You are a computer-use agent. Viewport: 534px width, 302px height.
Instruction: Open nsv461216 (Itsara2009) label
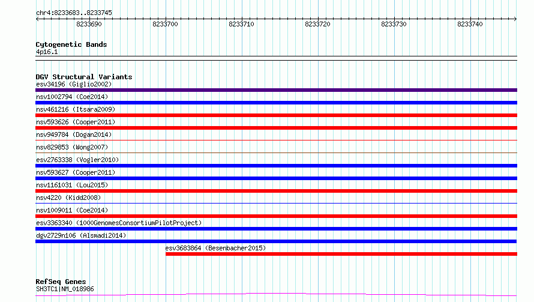[76, 109]
